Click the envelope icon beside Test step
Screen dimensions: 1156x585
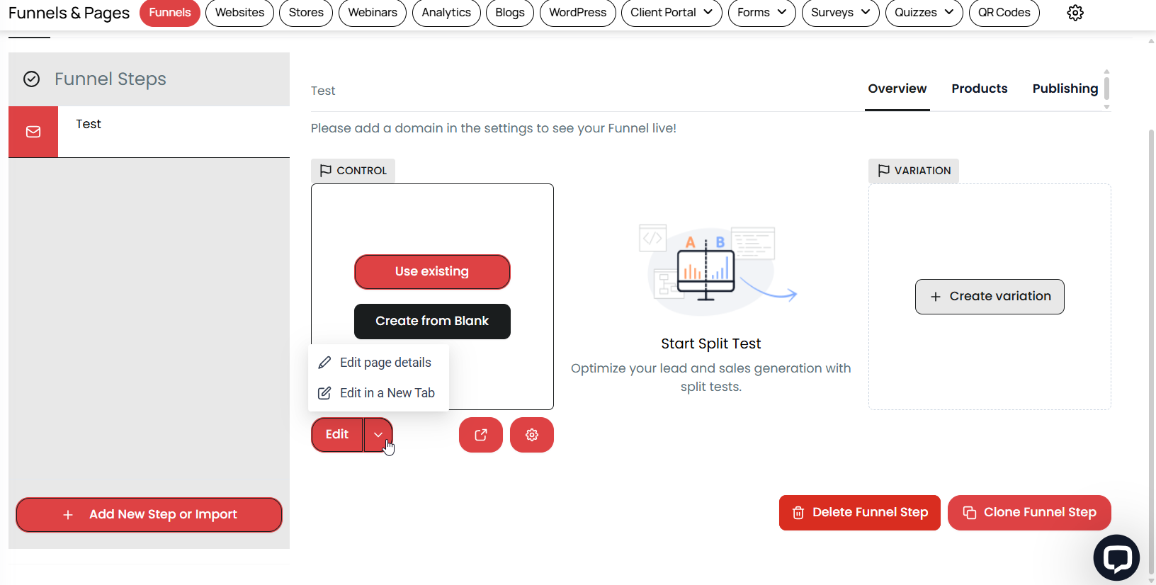33,132
